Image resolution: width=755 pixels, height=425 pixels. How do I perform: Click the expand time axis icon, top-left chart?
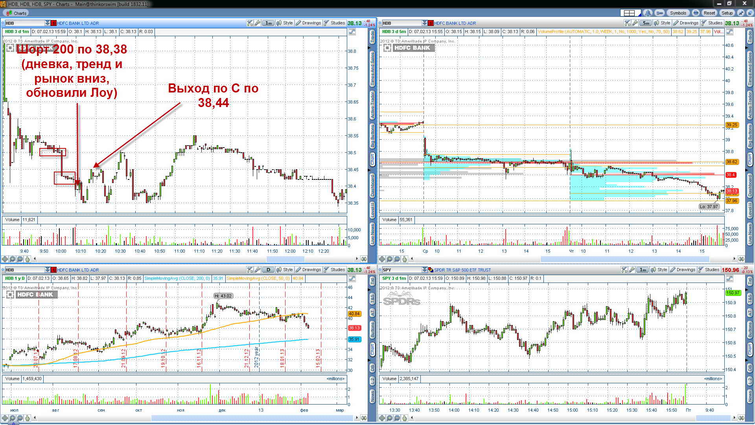364,259
